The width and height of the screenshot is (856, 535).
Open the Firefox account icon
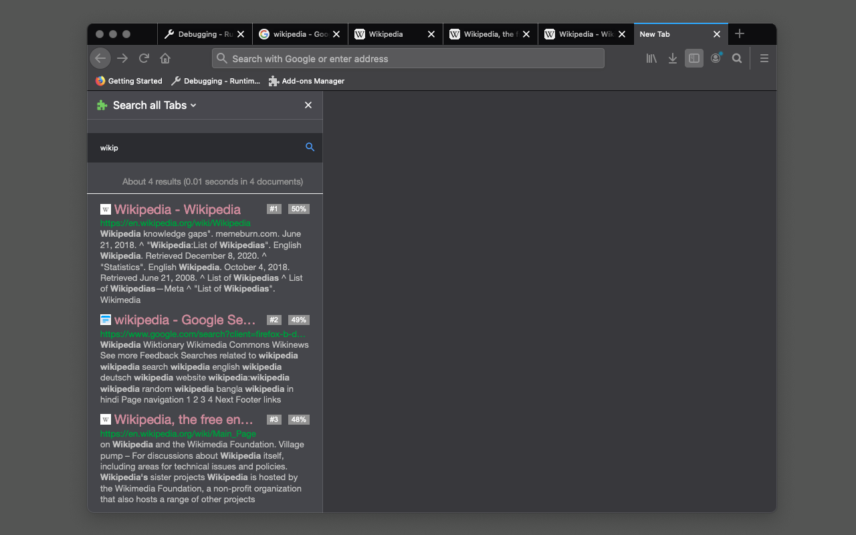[716, 58]
